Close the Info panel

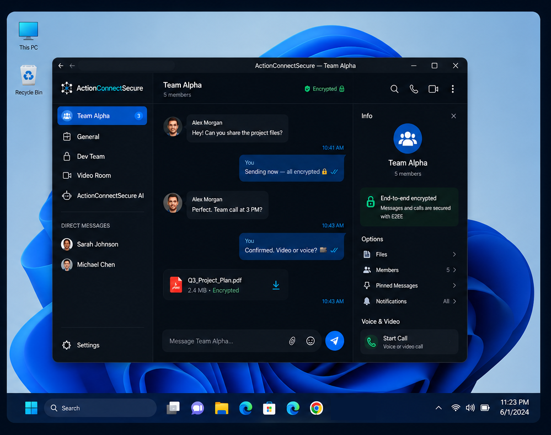click(454, 116)
